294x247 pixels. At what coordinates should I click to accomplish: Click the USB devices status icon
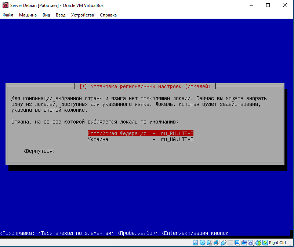223,243
